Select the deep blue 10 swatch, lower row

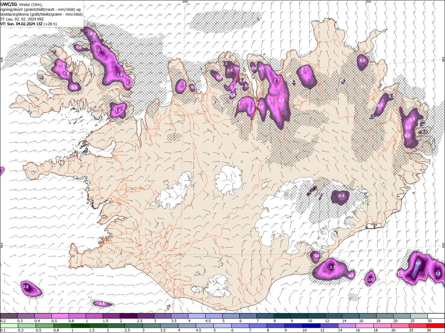[x=311, y=326]
